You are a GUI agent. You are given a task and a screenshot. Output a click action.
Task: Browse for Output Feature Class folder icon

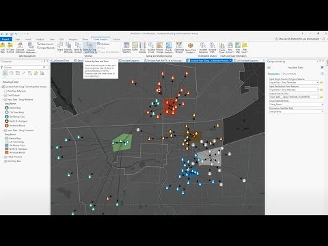321,97
